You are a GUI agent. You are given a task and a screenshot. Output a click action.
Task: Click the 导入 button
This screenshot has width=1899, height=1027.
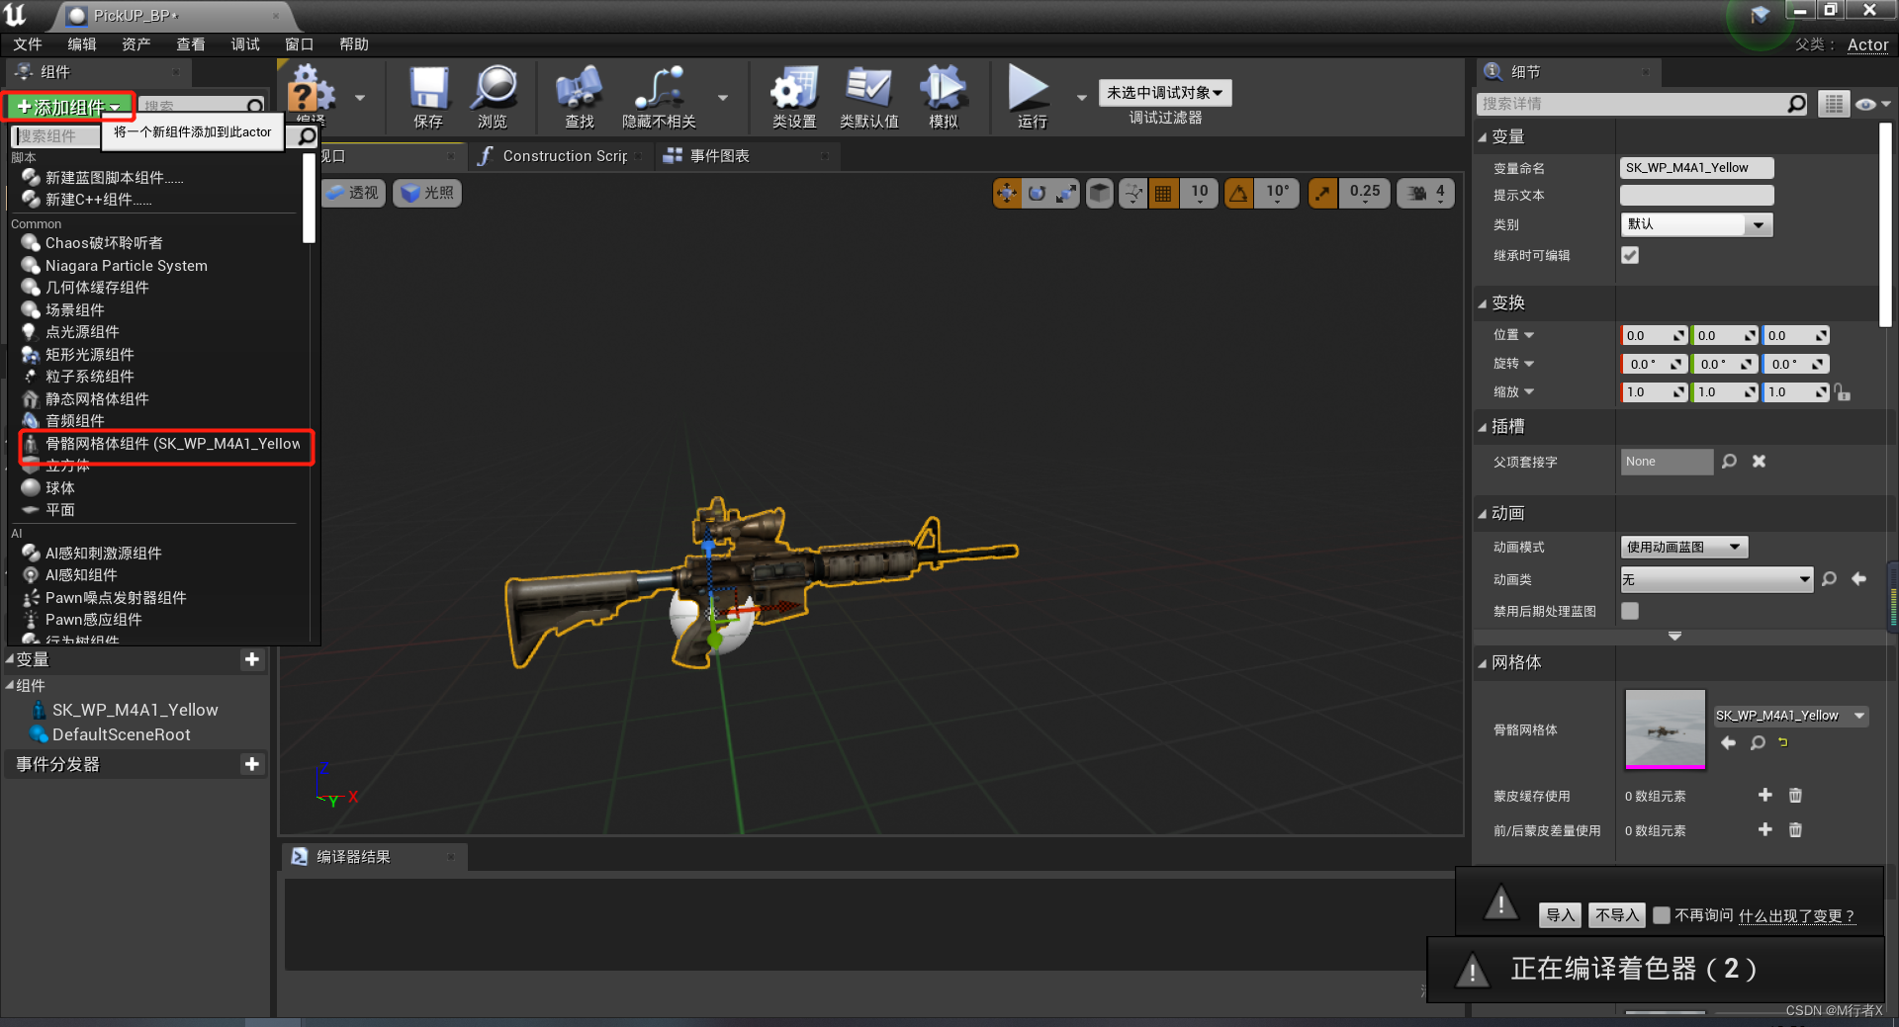click(1560, 915)
